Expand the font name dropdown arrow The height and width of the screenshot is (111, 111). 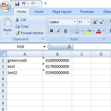pyautogui.click(x=75, y=22)
